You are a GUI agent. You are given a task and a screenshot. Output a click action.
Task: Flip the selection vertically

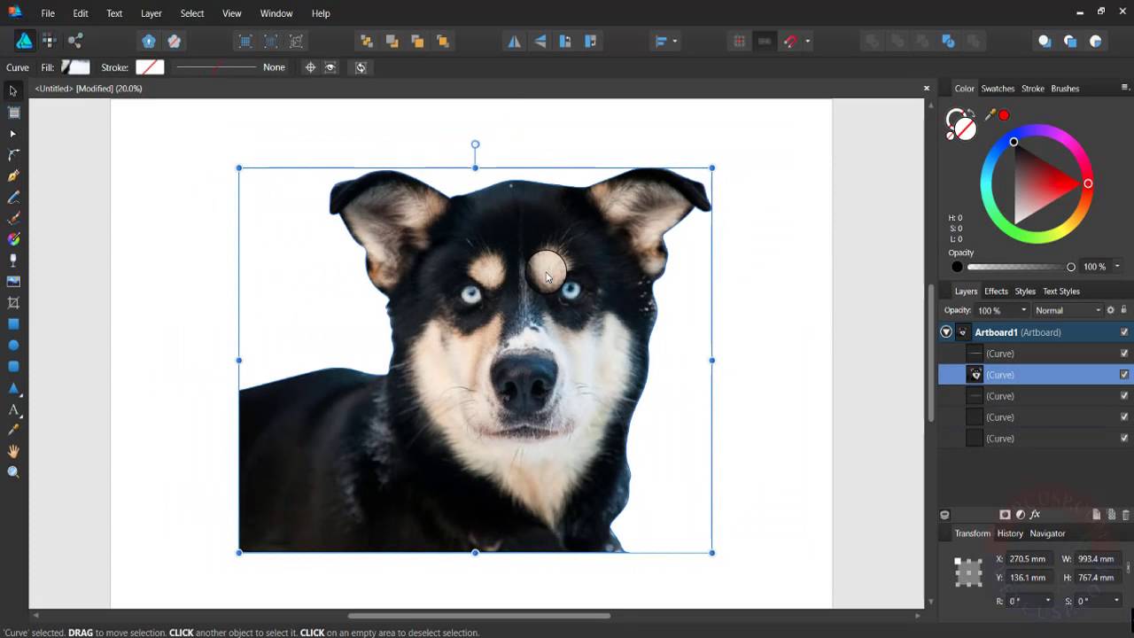[x=540, y=41]
